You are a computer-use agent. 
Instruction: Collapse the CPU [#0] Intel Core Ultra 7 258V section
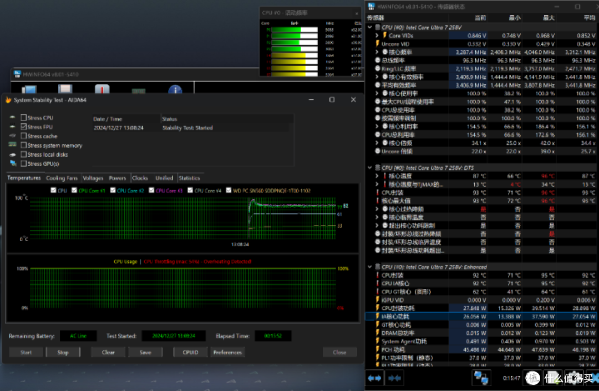click(370, 27)
